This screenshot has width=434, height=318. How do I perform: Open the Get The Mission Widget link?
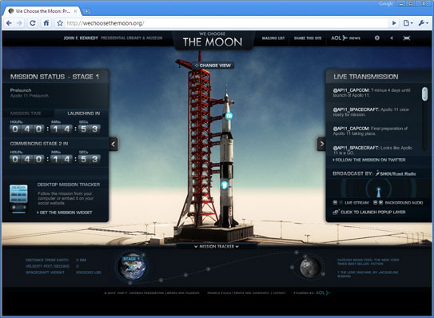point(65,213)
